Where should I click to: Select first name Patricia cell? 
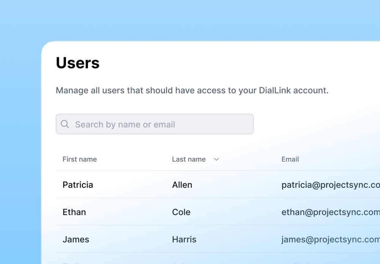click(x=78, y=185)
